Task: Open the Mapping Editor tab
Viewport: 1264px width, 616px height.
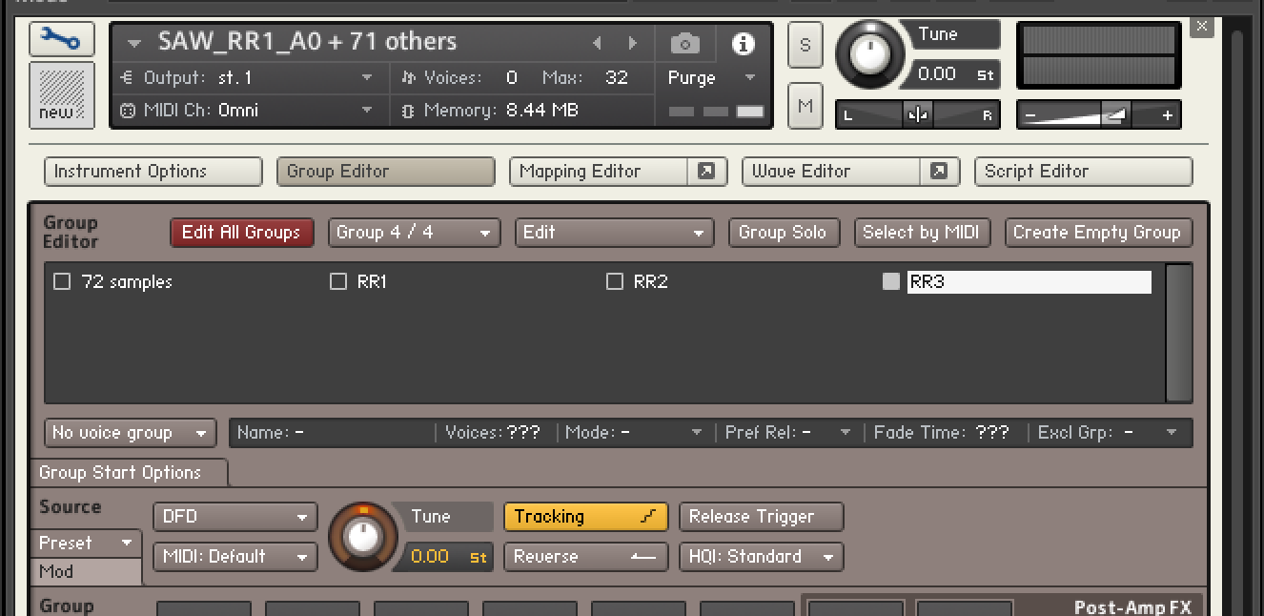Action: pos(601,172)
